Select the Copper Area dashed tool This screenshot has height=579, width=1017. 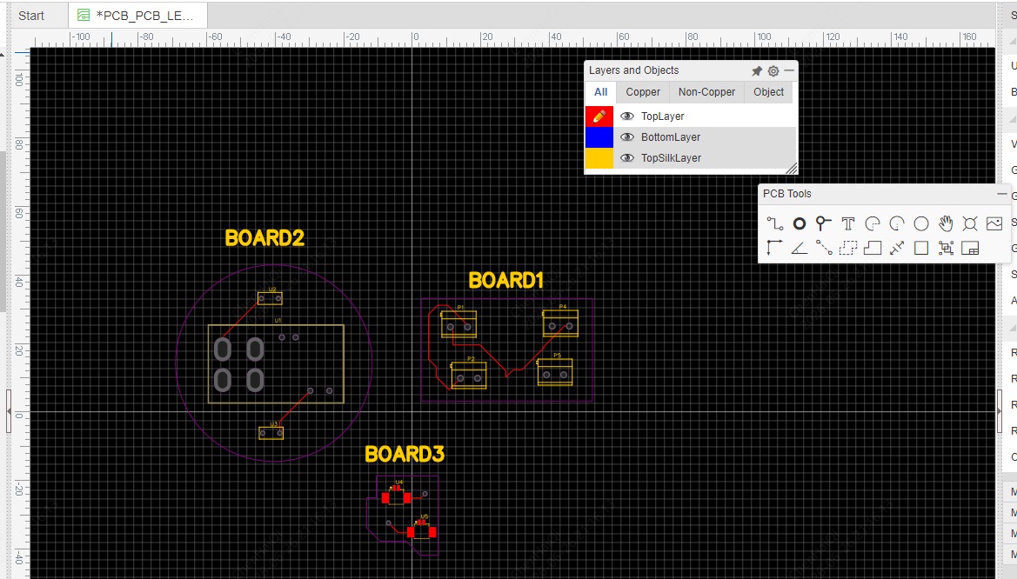(847, 248)
